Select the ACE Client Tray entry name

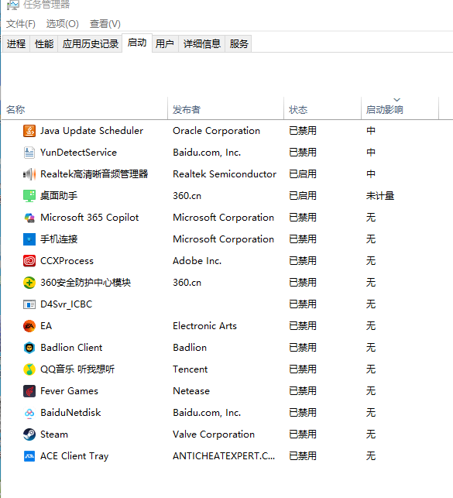(74, 456)
